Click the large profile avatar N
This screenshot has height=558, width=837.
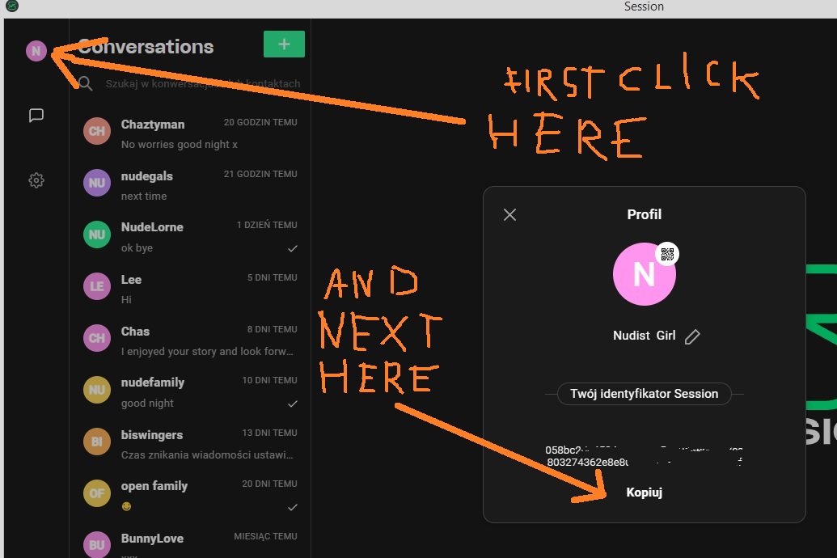coord(644,274)
